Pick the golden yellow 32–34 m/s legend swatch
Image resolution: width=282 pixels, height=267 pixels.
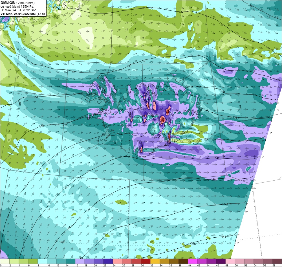point(155,261)
